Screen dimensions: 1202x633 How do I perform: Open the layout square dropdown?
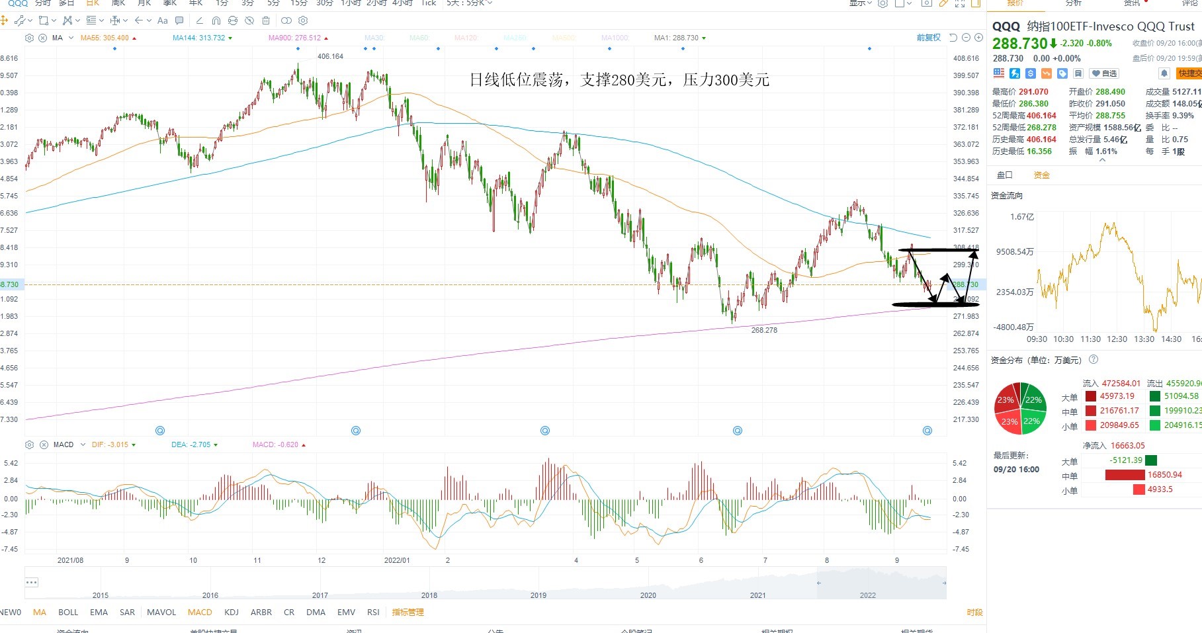click(x=903, y=3)
